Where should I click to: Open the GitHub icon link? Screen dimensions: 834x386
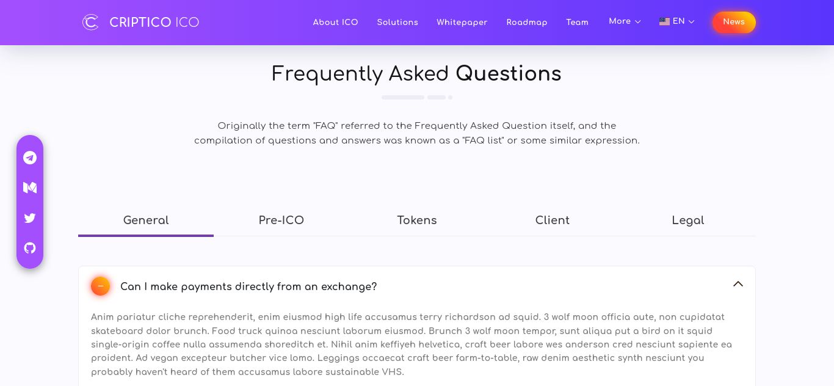pos(30,248)
